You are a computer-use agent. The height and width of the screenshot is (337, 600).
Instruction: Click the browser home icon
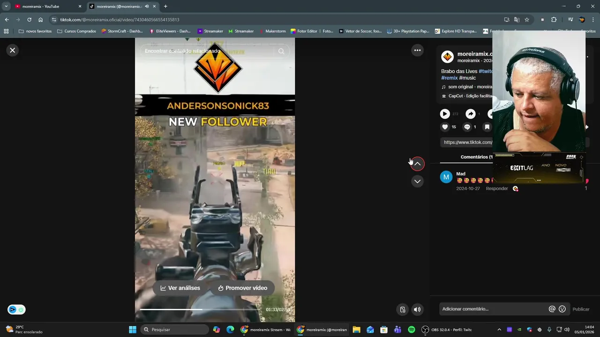[x=40, y=20]
